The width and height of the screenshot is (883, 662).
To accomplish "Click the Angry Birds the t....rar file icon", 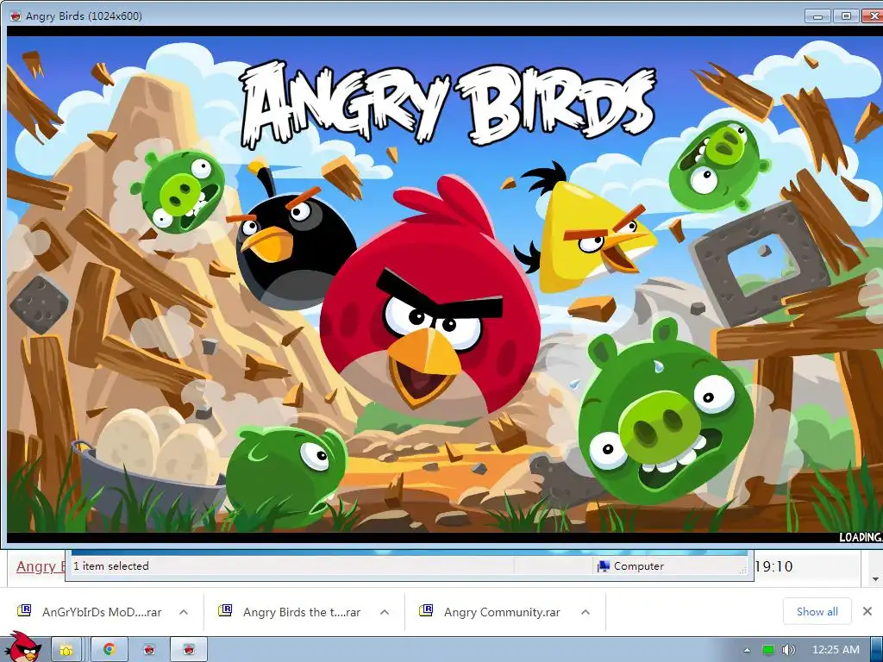I will 225,611.
